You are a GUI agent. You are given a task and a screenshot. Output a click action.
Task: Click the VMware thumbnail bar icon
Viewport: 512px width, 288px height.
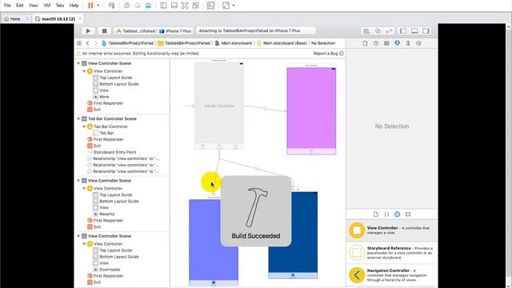point(174,6)
